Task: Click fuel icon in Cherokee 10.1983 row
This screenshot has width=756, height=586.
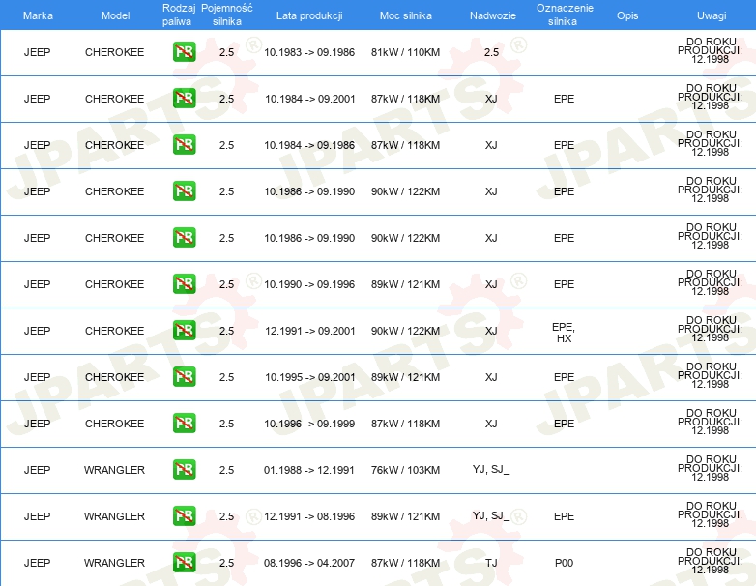Action: (x=184, y=52)
